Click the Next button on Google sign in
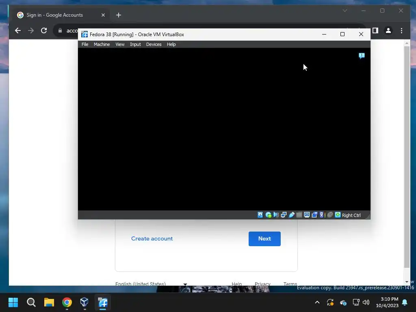Viewport: 416px width, 312px height. tap(264, 238)
